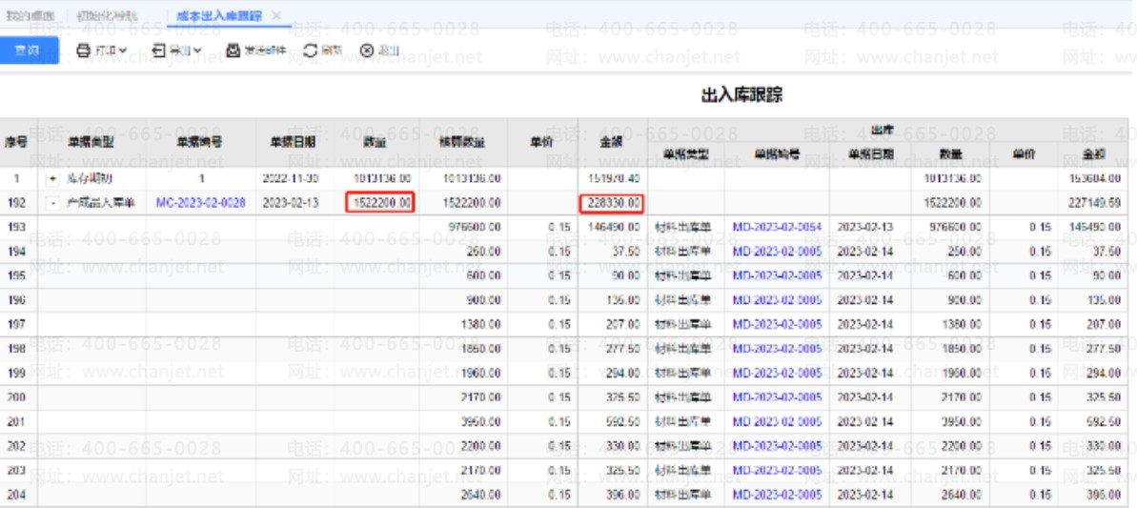Image resolution: width=1137 pixels, height=508 pixels.
Task: Click the amount cell 146490.00 under 金额
Action: [x=614, y=228]
